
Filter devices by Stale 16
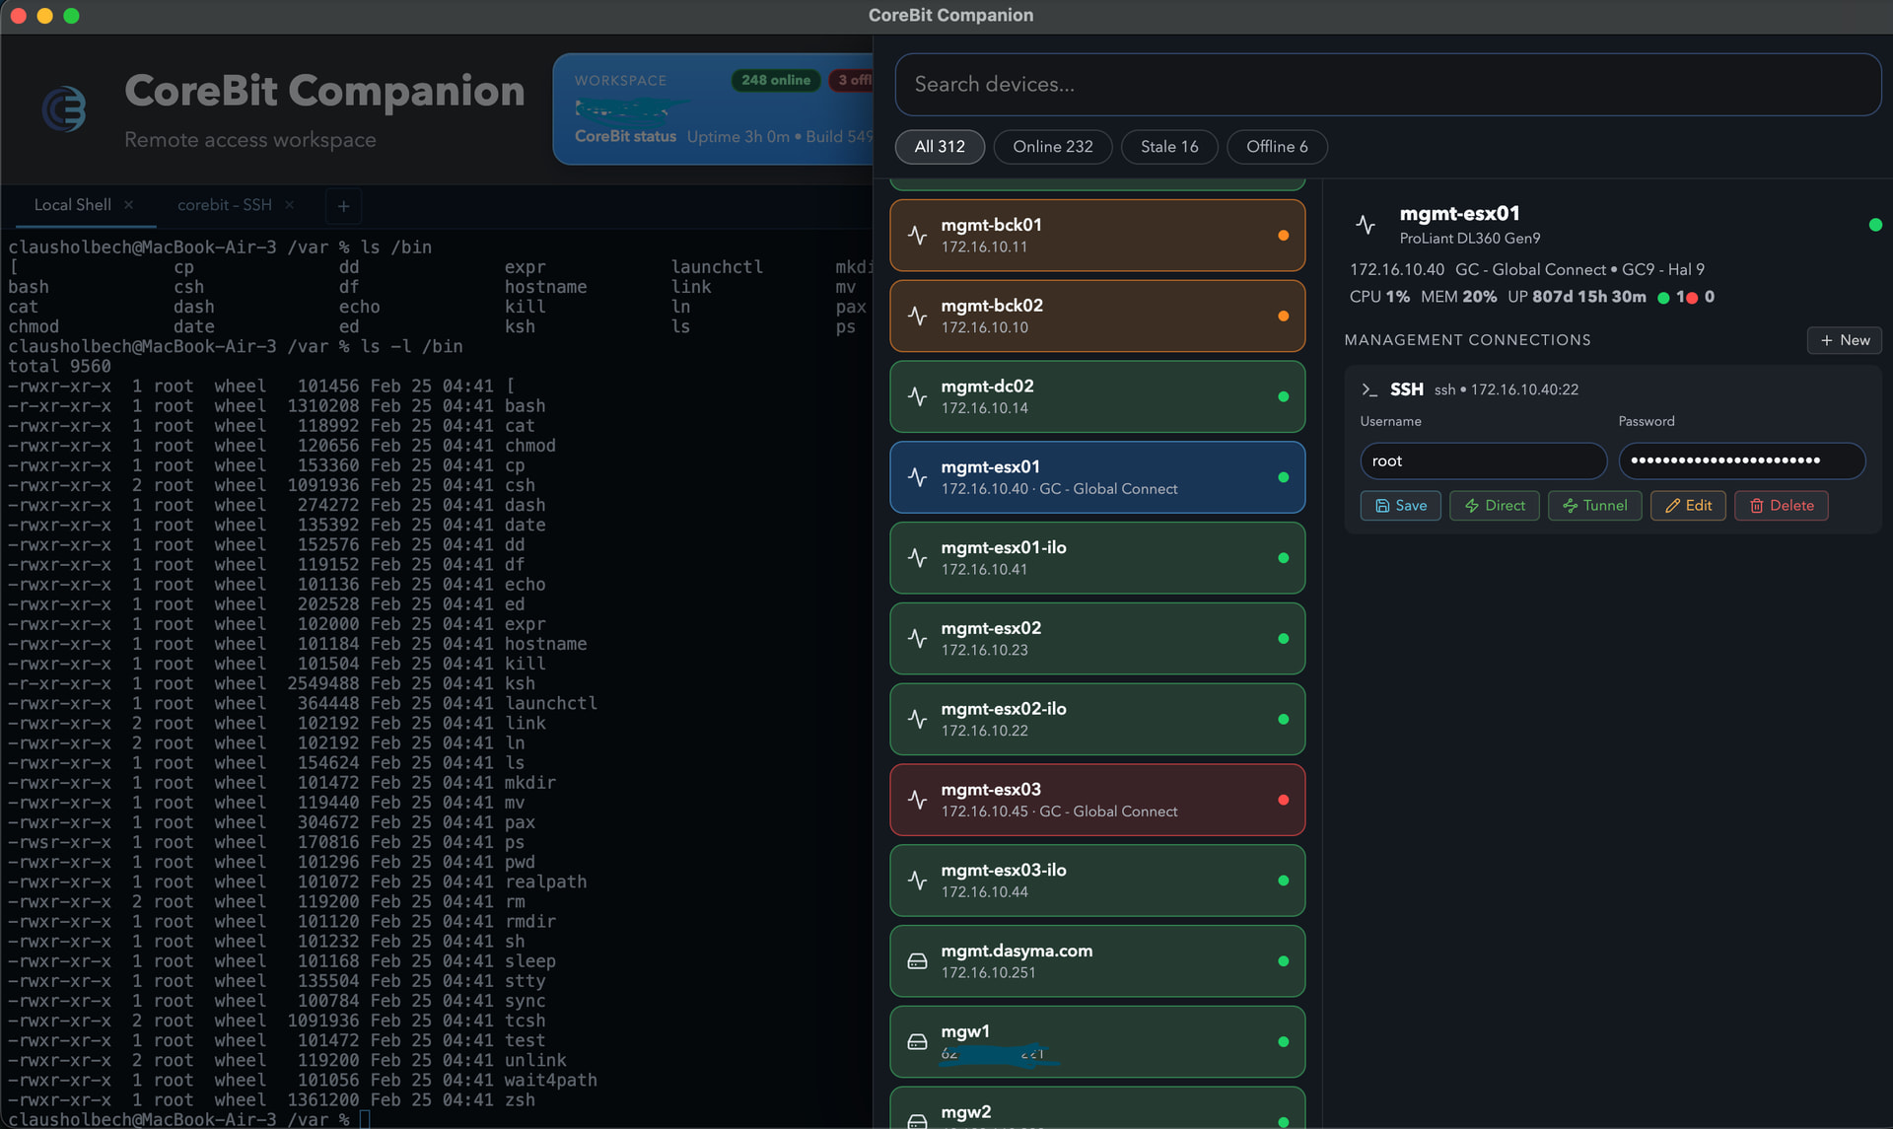(x=1169, y=147)
